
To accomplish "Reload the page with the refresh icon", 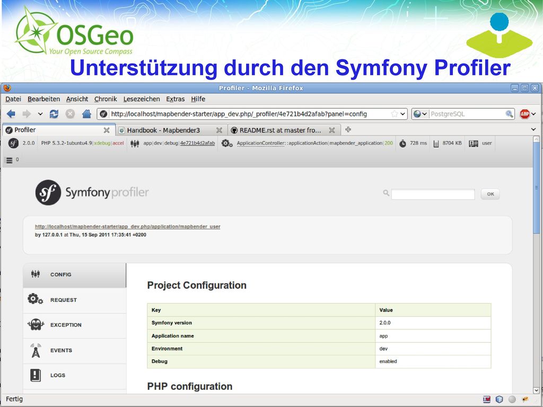I will pyautogui.click(x=54, y=114).
